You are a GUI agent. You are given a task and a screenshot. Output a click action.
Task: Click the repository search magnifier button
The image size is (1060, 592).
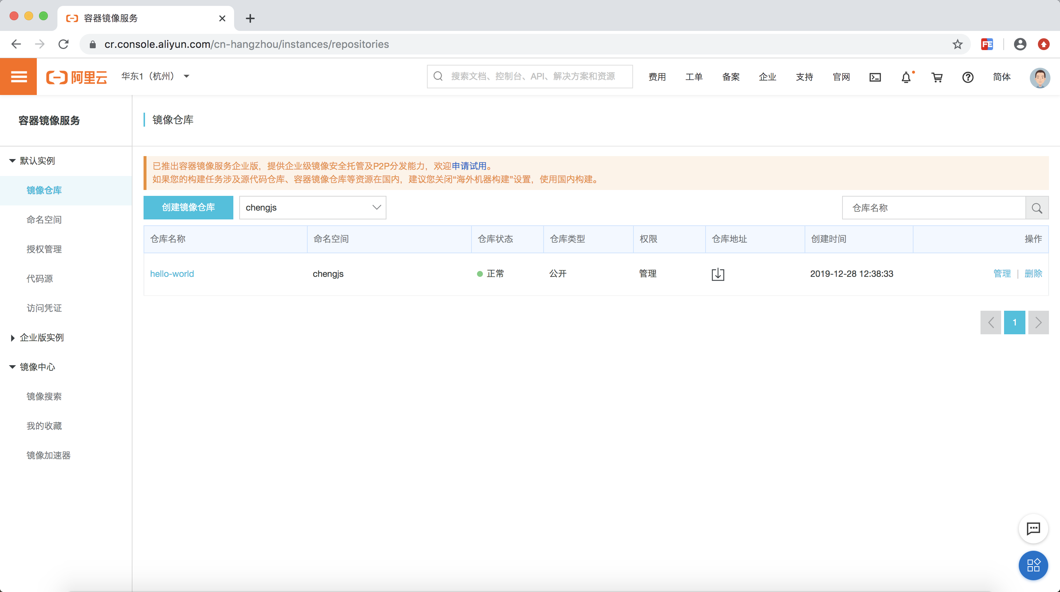pyautogui.click(x=1036, y=208)
